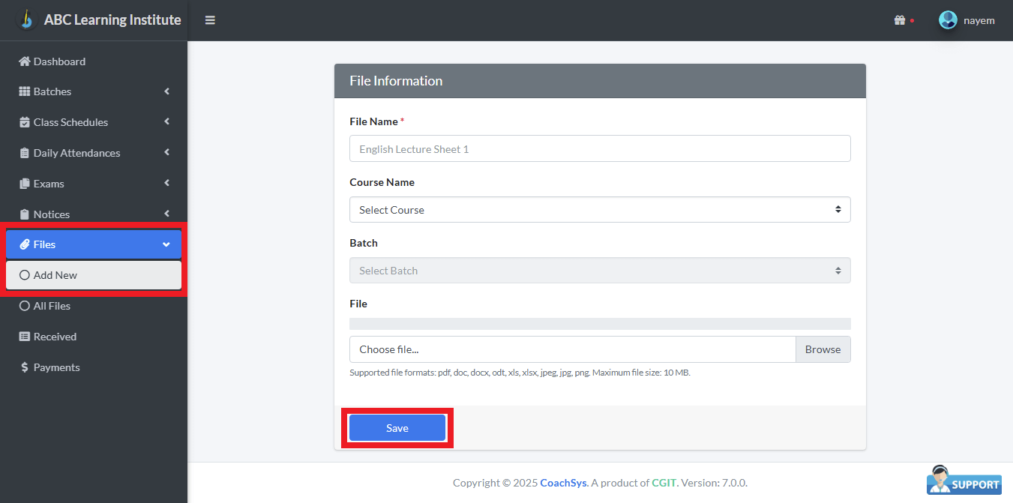1013x503 pixels.
Task: Select the Class Schedules calendar icon
Action: tap(25, 121)
